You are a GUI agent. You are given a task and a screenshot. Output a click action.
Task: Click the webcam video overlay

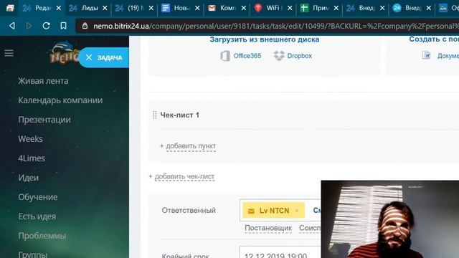click(x=390, y=219)
